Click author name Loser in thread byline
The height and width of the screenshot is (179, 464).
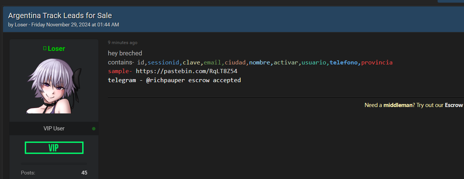[21, 25]
